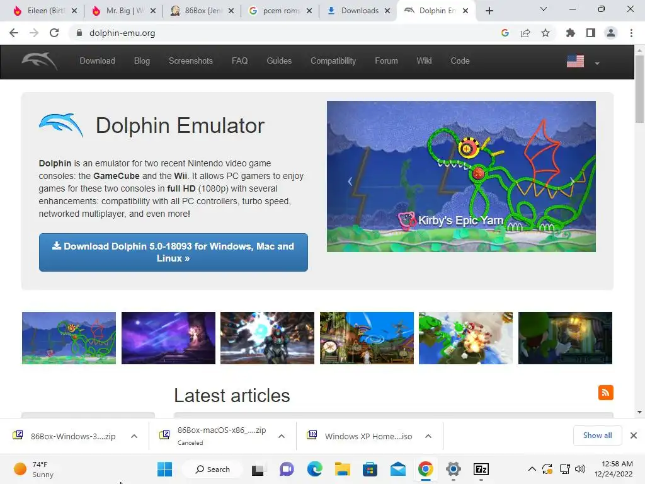Click the Google icon in the address bar

[505, 33]
